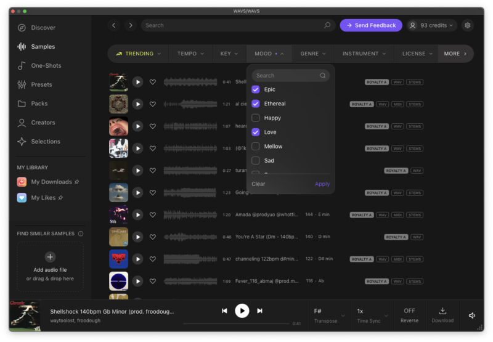The height and width of the screenshot is (342, 493).
Task: Click the One-Shots music note icon
Action: [x=22, y=66]
